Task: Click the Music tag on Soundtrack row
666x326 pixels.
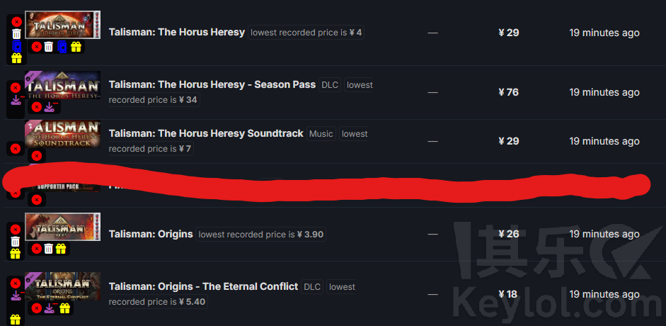Action: (x=321, y=134)
